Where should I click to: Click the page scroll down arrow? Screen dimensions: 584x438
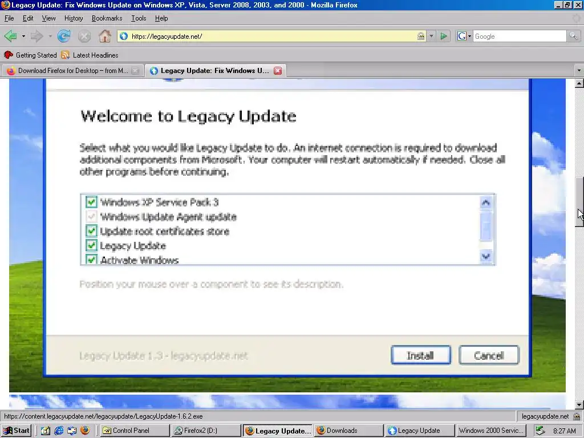(579, 404)
